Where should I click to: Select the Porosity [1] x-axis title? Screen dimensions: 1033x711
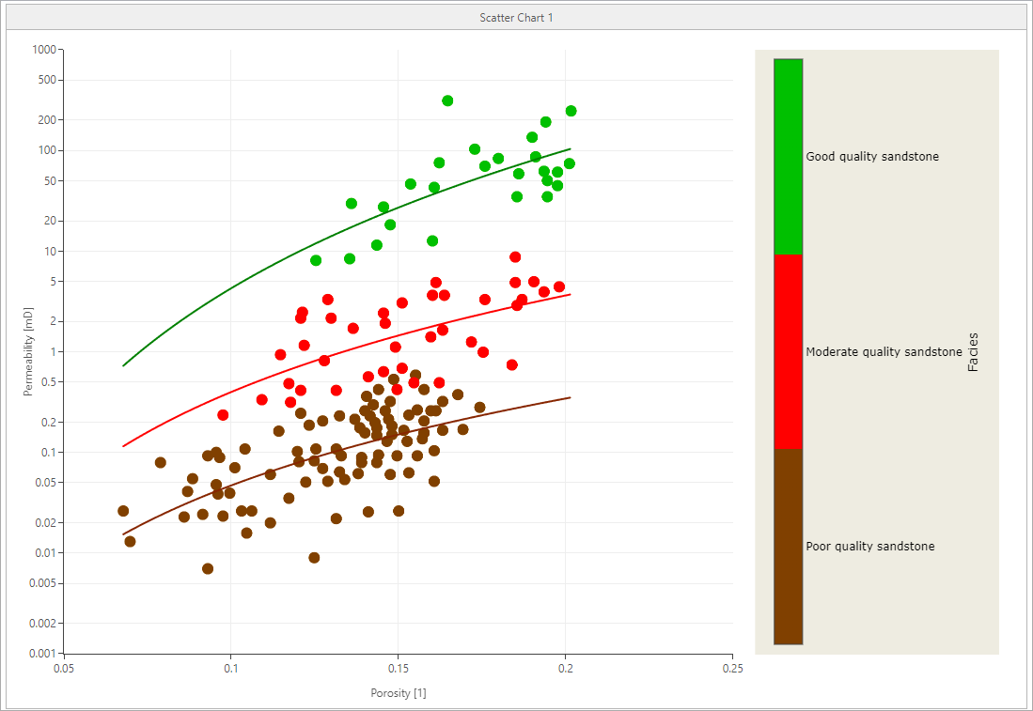399,693
